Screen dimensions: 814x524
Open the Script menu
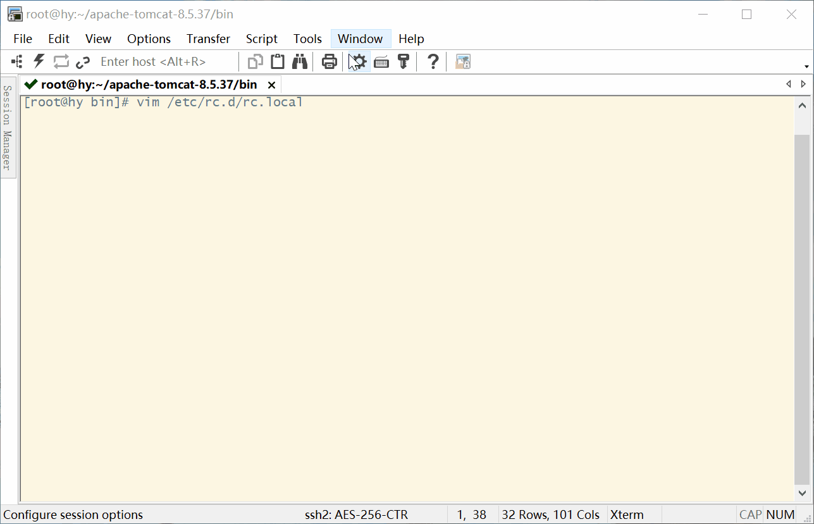pyautogui.click(x=261, y=39)
